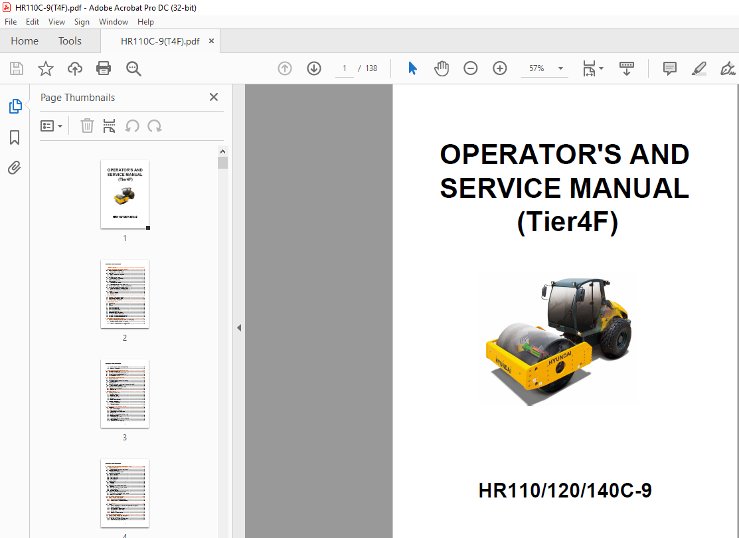Expand fit page options dropdown arrow

click(x=602, y=68)
